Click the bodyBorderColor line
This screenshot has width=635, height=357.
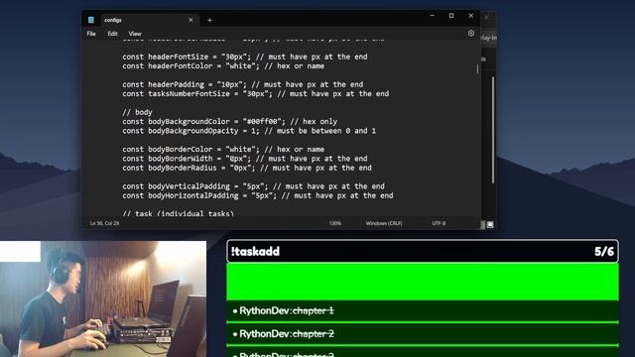[x=223, y=149]
